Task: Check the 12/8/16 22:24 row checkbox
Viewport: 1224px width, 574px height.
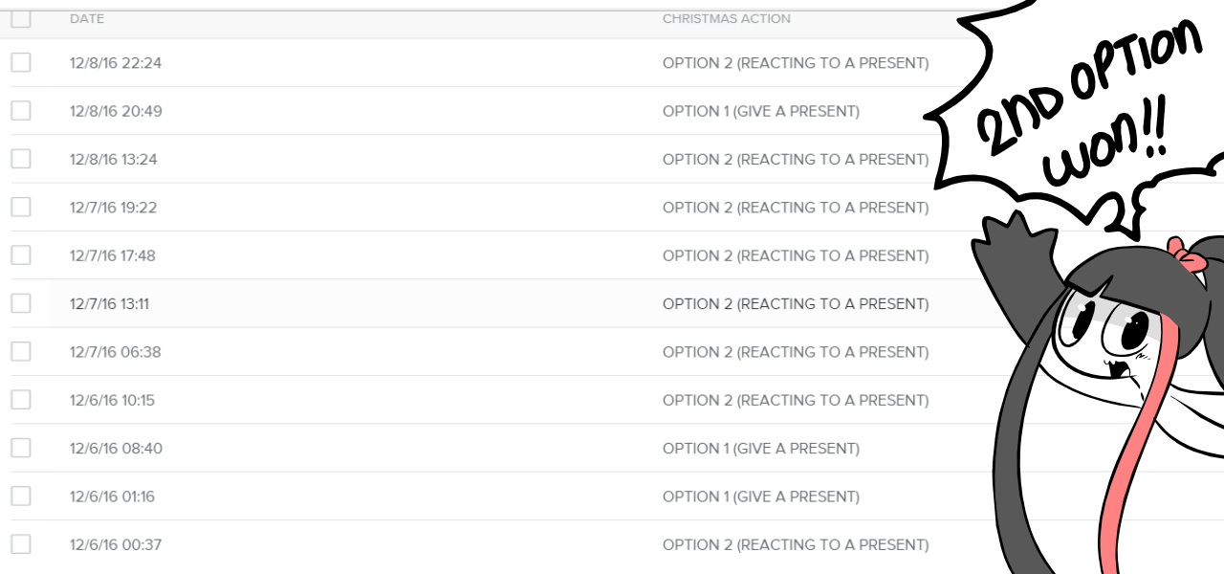Action: point(21,63)
